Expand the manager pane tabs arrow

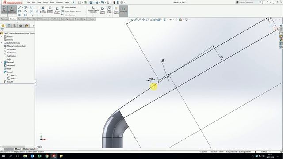[x=33, y=26]
